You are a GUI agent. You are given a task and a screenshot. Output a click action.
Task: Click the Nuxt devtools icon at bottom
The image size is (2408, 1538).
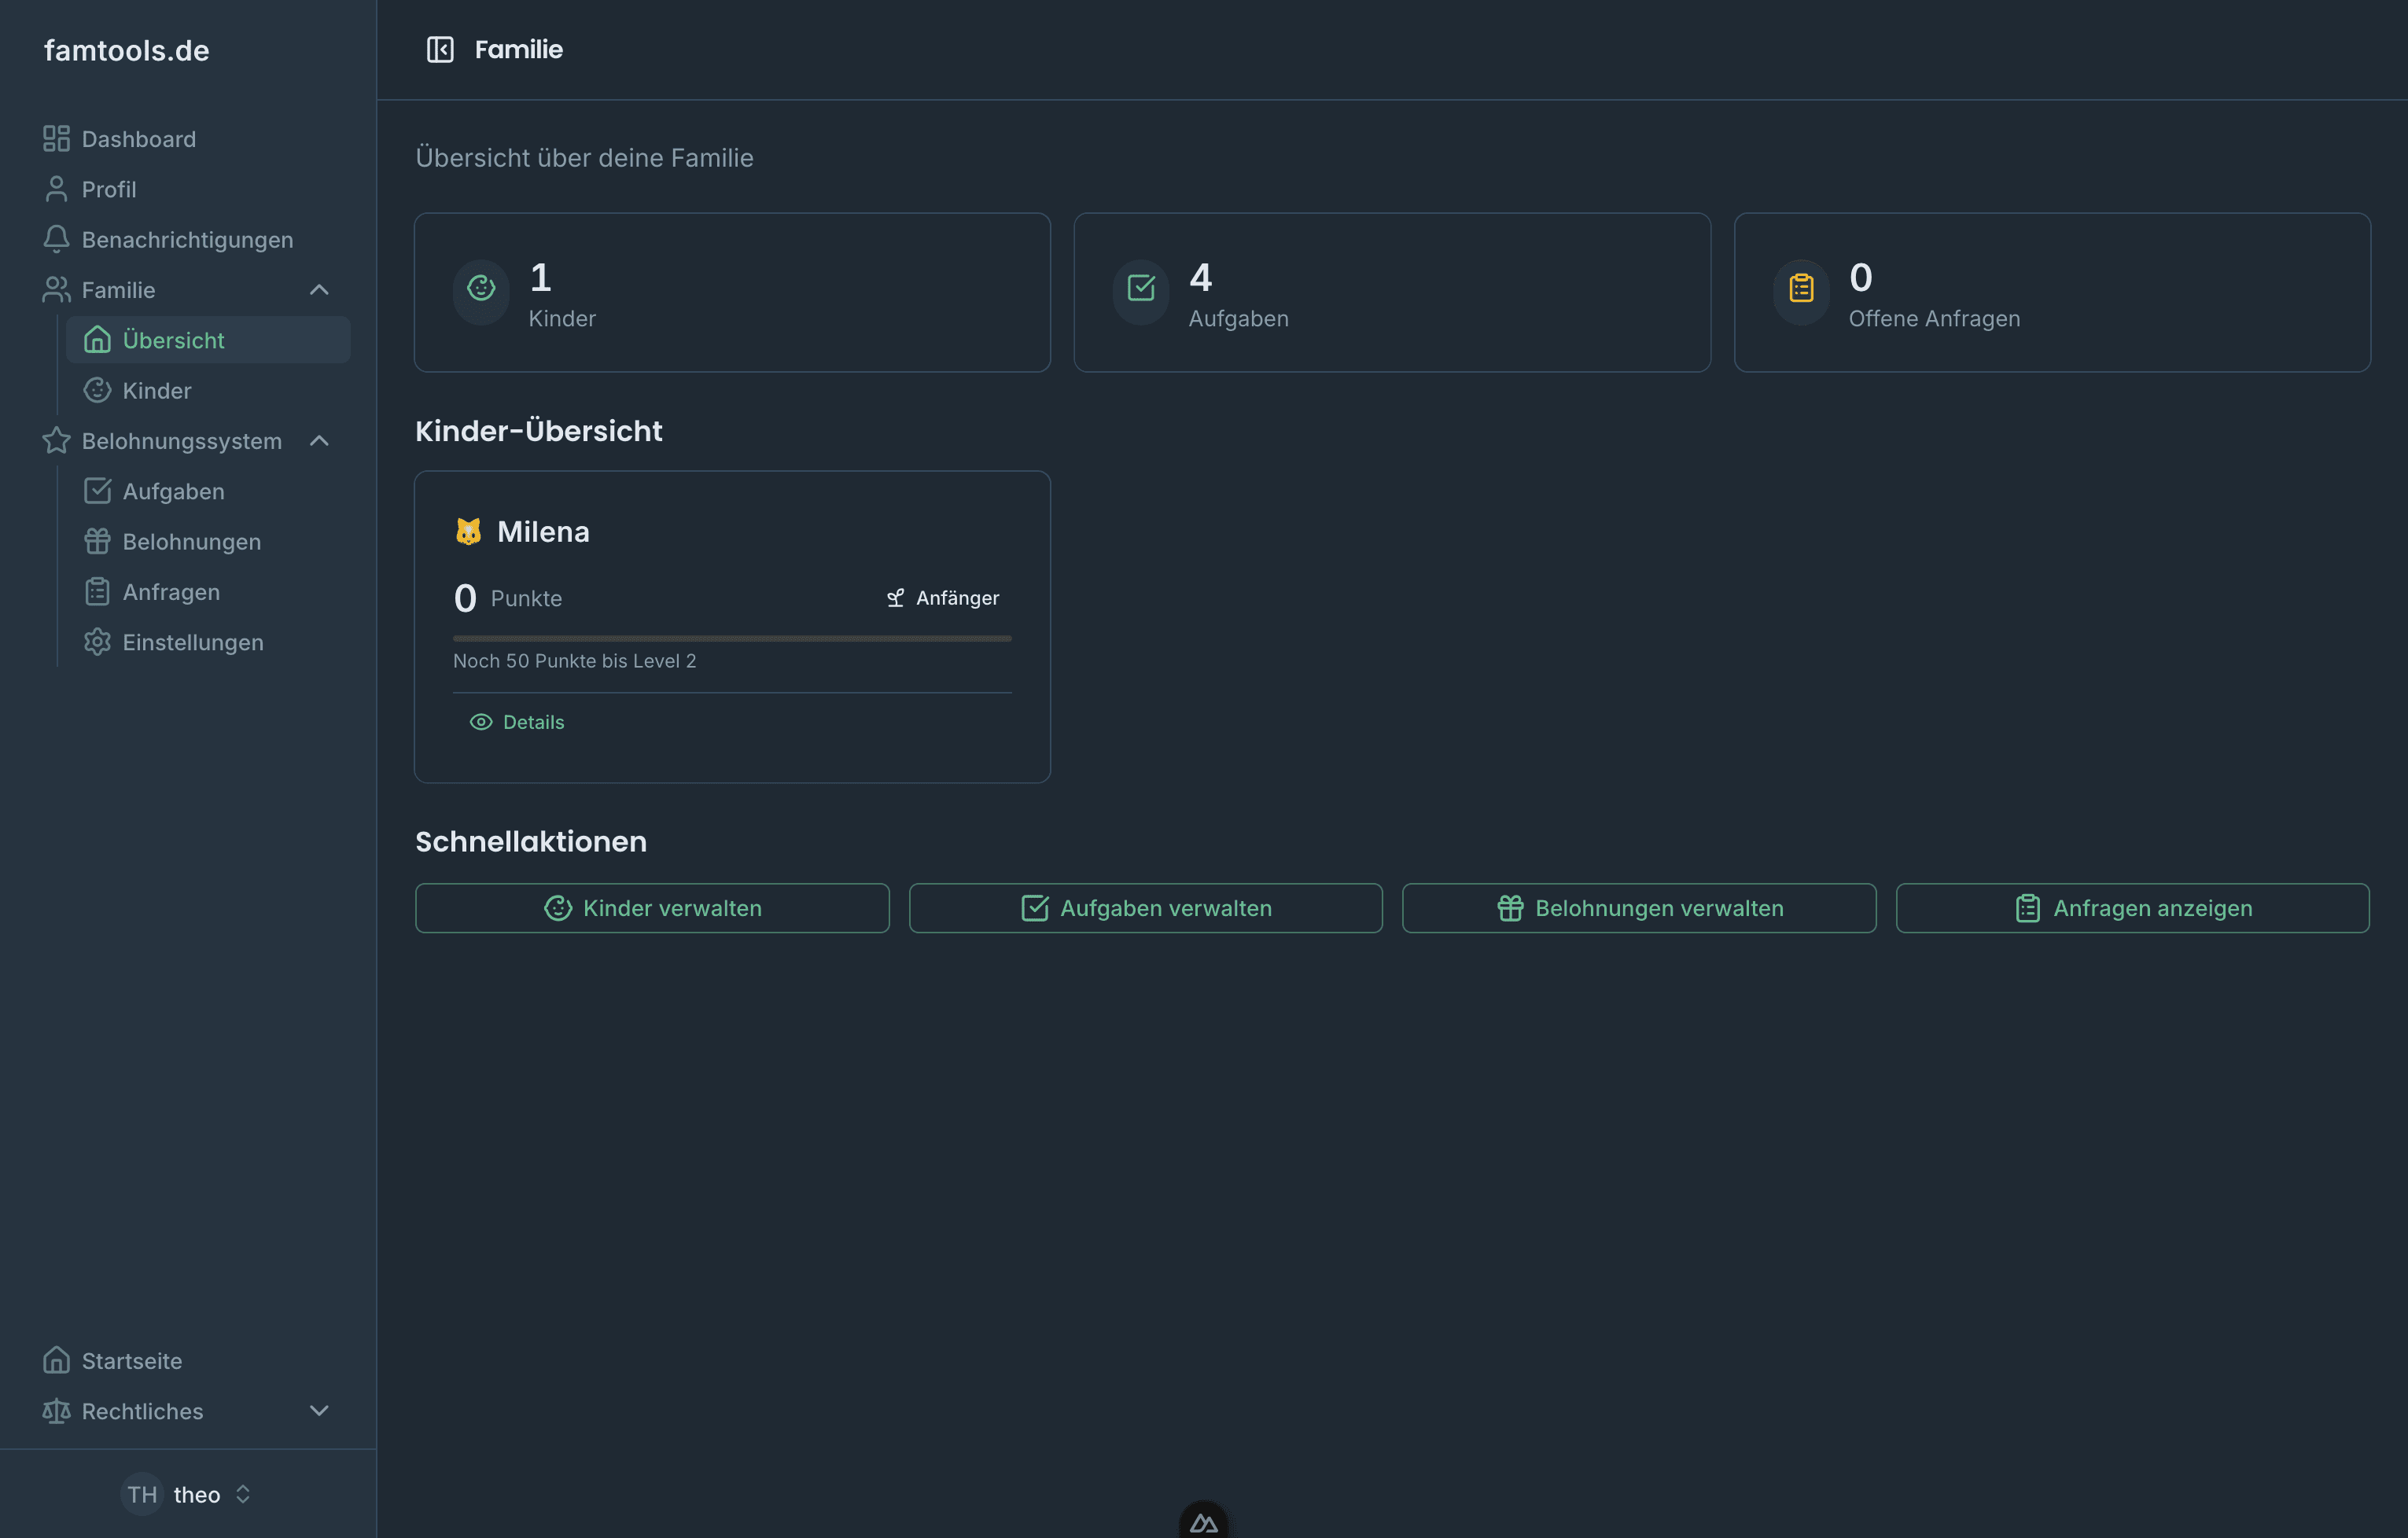(1203, 1522)
